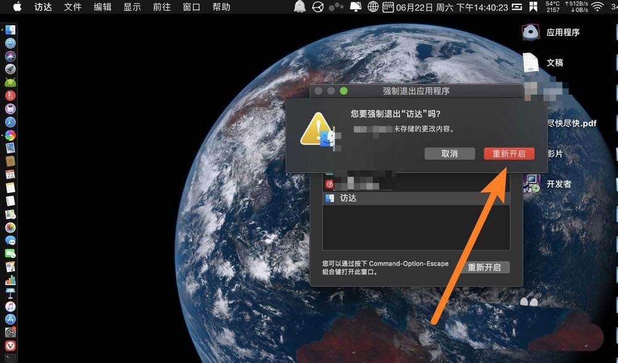Open the 文稿 desktop item
Viewport: 618px width, 363px height.
tap(543, 62)
